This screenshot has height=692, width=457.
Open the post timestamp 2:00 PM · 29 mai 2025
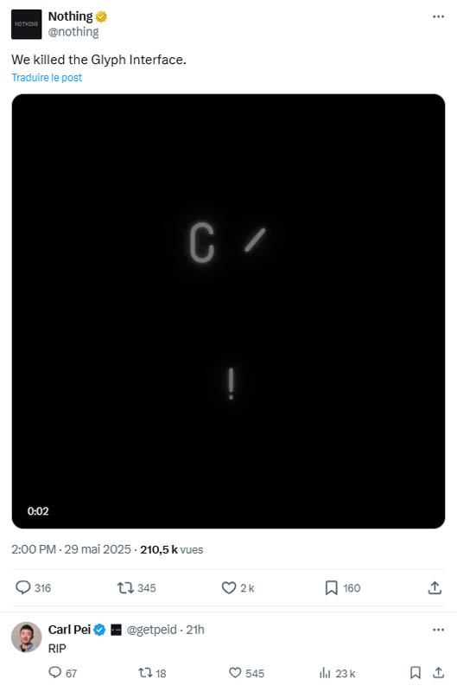pyautogui.click(x=72, y=549)
